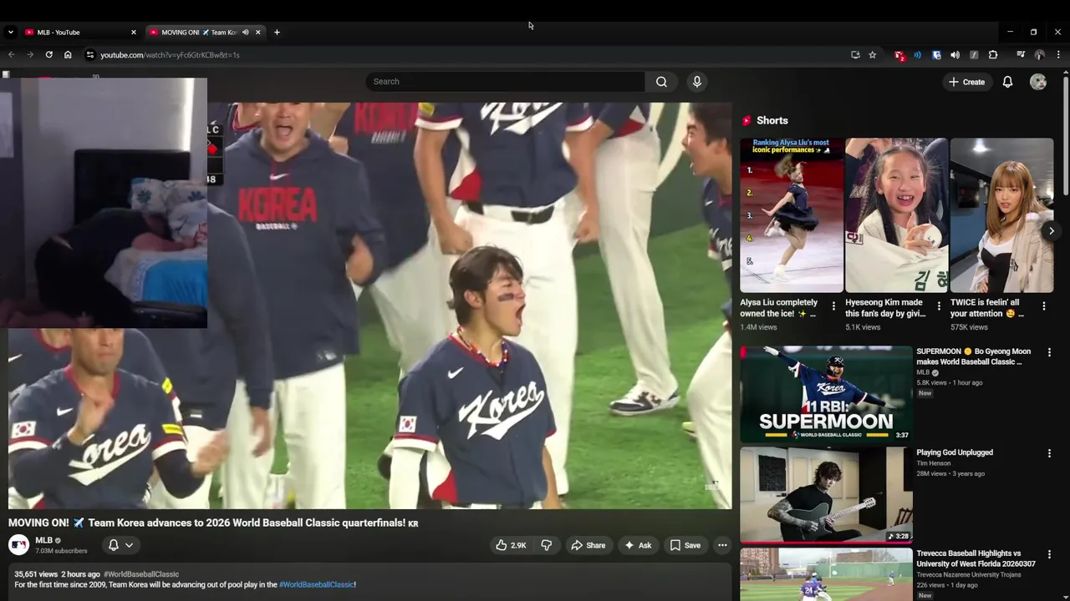Open options for Alysa Liu short
Image resolution: width=1070 pixels, height=601 pixels.
[833, 306]
